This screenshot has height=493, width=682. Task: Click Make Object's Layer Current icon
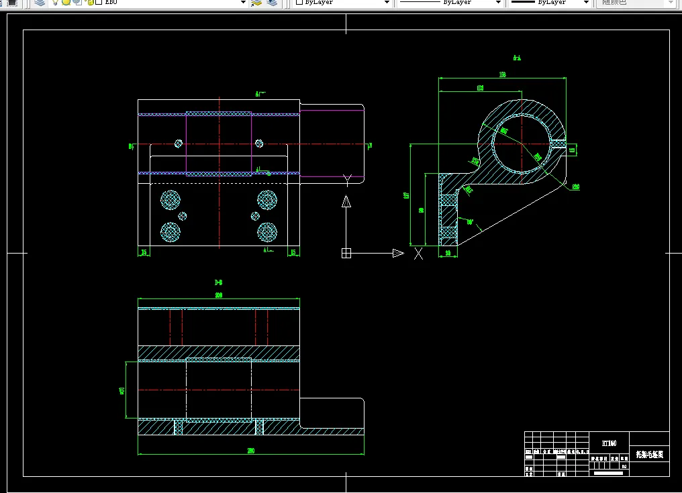[x=256, y=3]
